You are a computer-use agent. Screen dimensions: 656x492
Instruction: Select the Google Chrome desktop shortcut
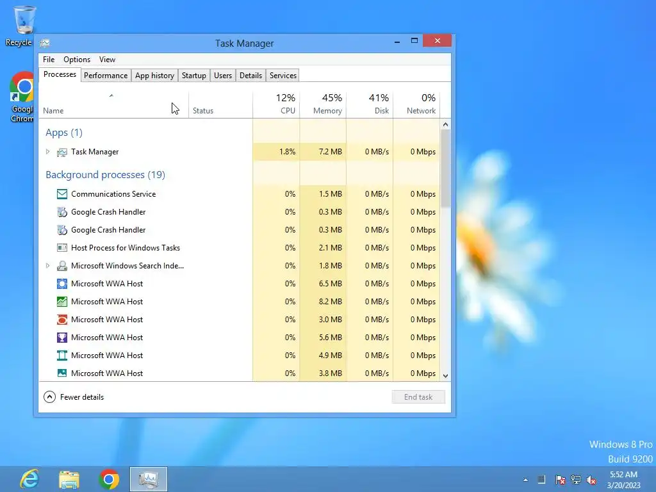point(22,97)
